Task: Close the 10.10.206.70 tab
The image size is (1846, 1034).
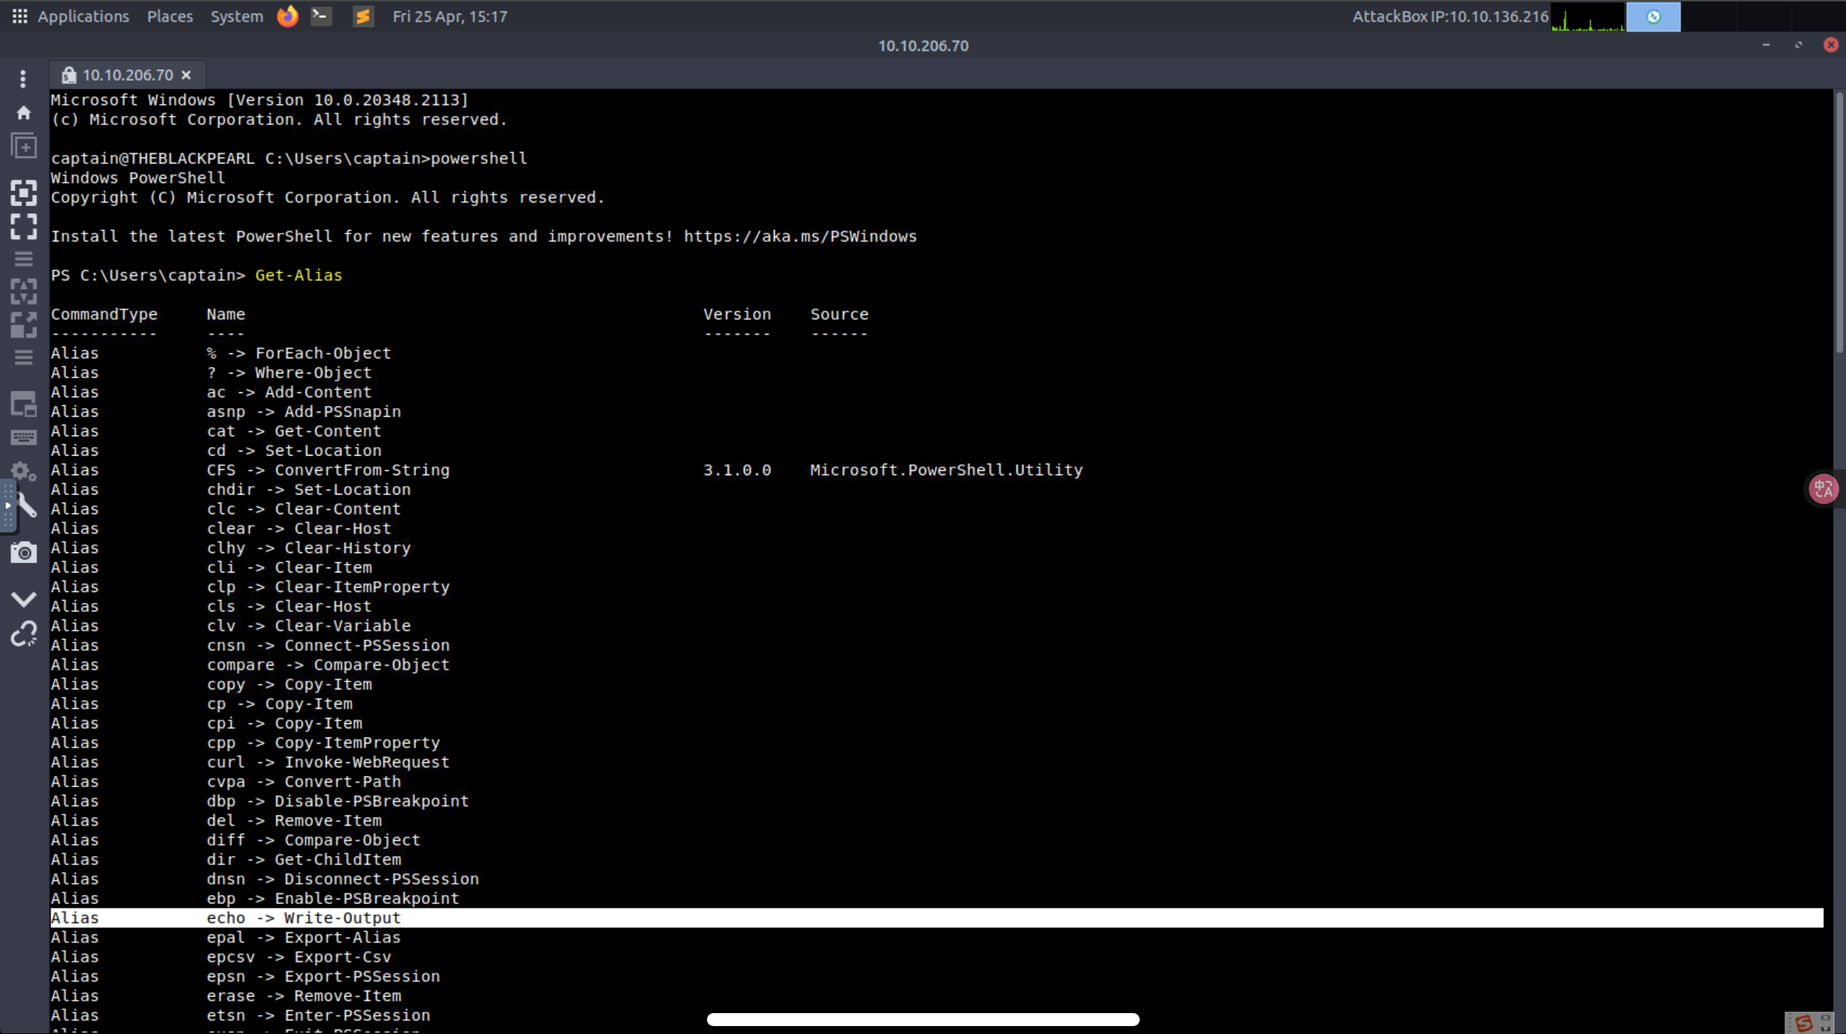Action: click(x=186, y=75)
